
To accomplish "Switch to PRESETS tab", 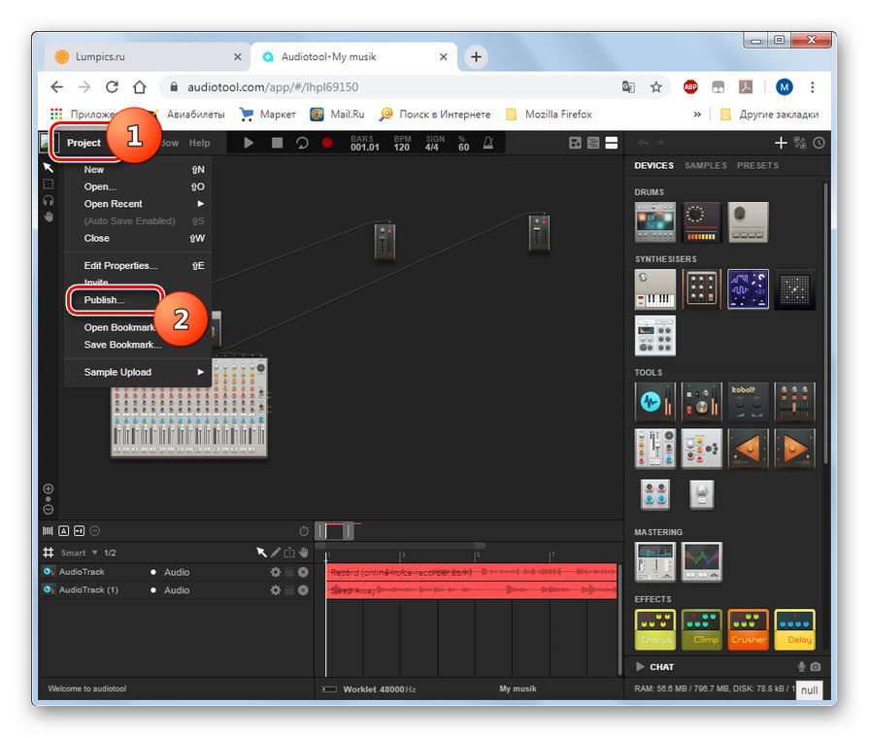I will (x=757, y=166).
